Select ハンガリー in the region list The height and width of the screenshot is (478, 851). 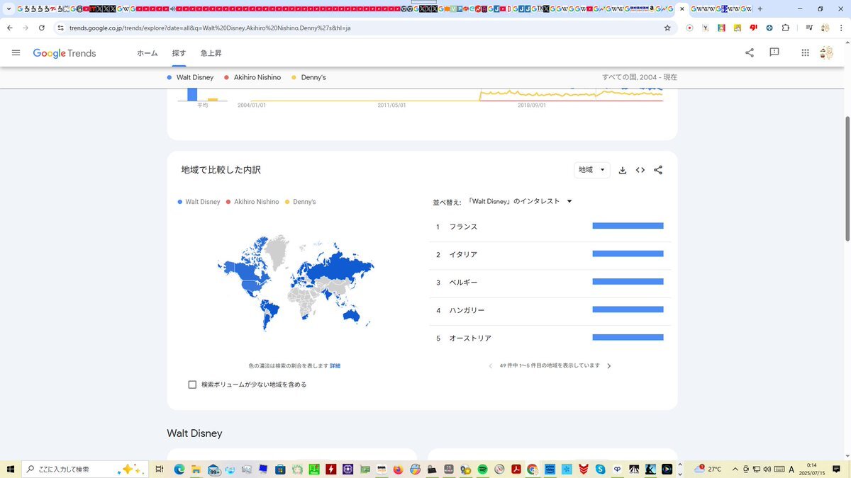(x=467, y=310)
